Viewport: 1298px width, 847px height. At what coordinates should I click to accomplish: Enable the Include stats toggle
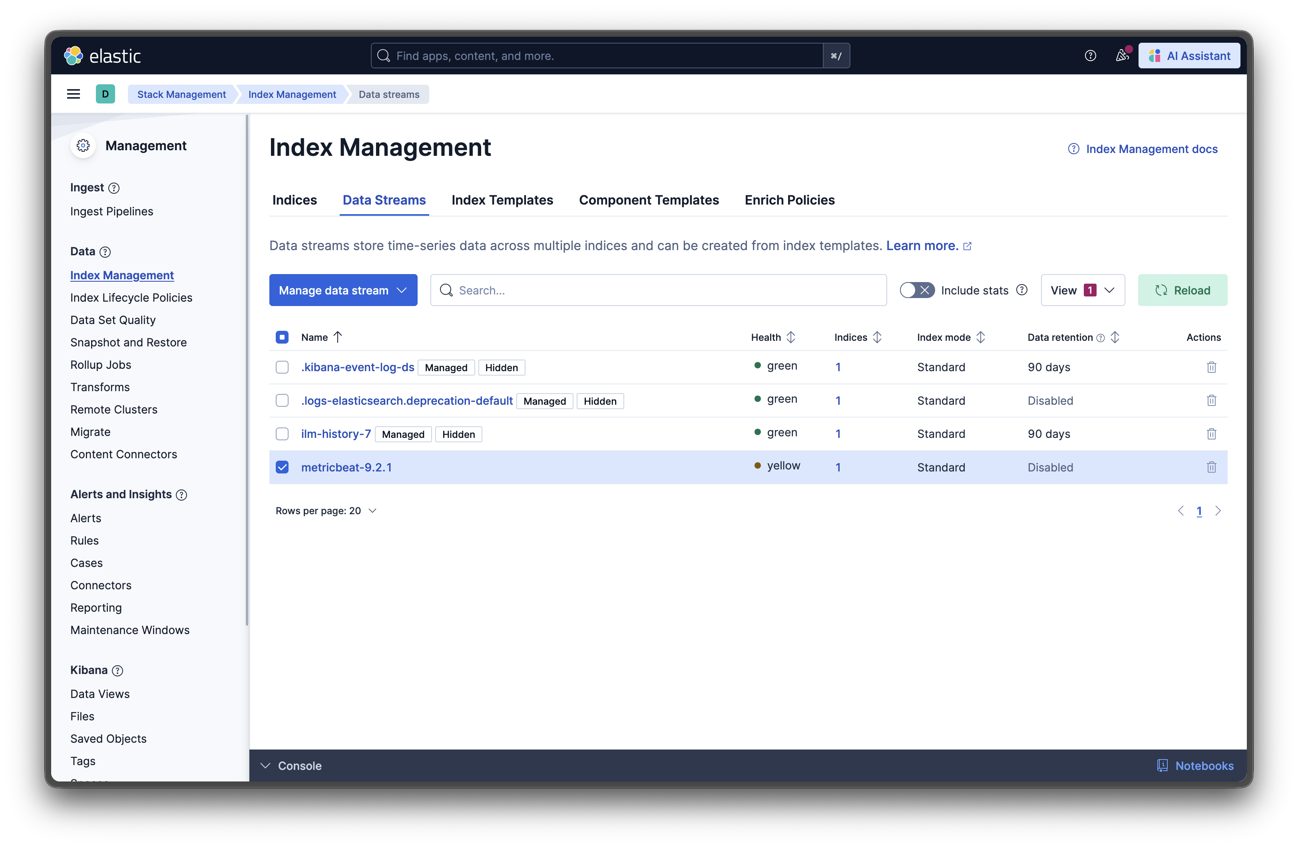click(916, 290)
